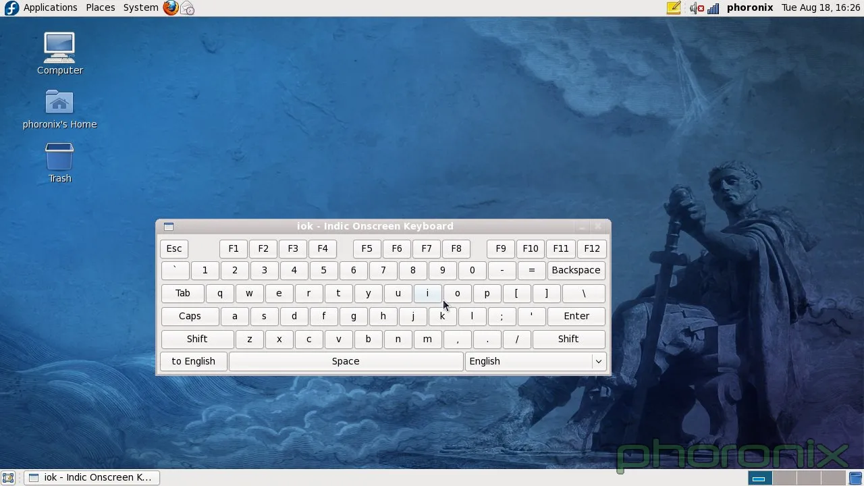The height and width of the screenshot is (486, 864).
Task: Click the left bracket key
Action: 516,293
